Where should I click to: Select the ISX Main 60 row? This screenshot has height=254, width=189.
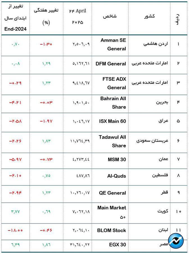pos(94,121)
